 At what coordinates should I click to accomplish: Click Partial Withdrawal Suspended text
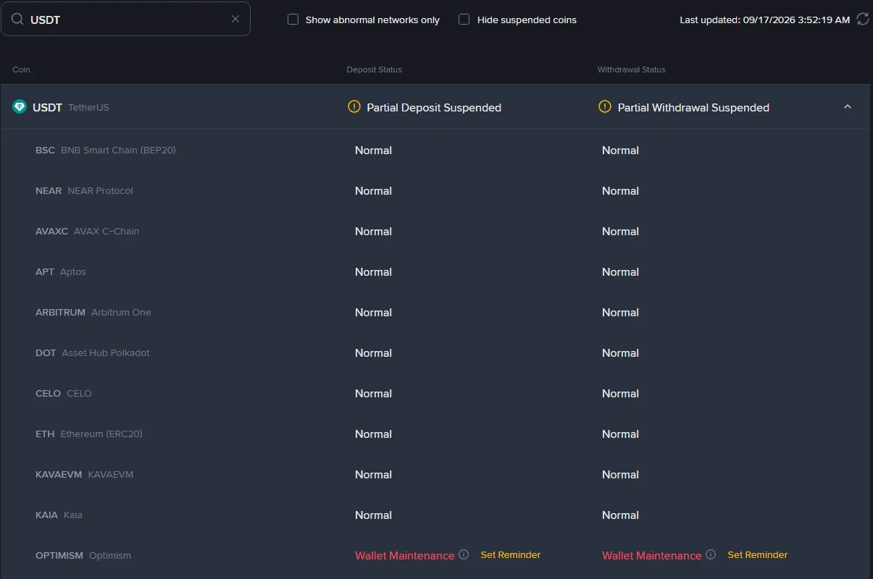pos(693,107)
